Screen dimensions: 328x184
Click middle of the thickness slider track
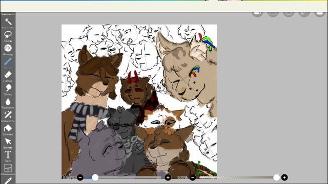click(x=124, y=177)
